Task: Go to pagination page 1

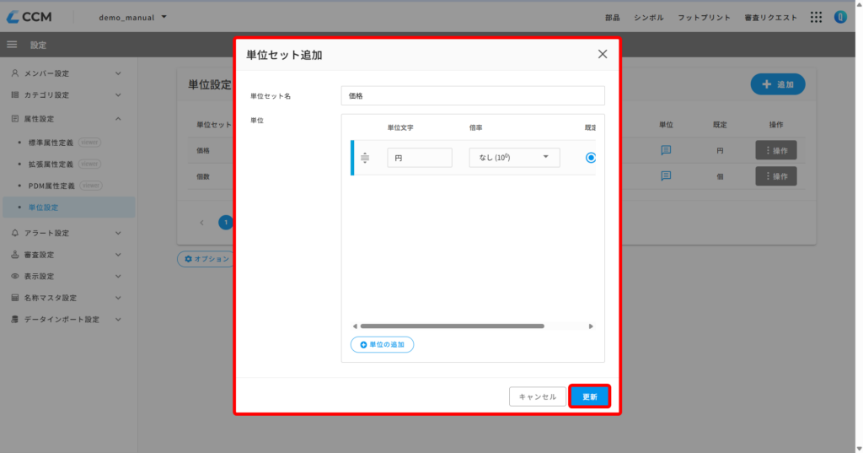Action: (x=226, y=222)
